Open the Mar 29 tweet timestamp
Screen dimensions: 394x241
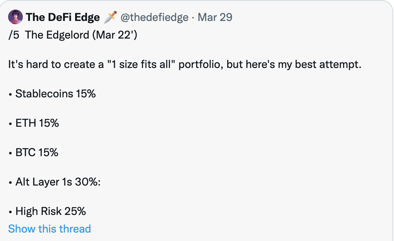click(x=215, y=17)
